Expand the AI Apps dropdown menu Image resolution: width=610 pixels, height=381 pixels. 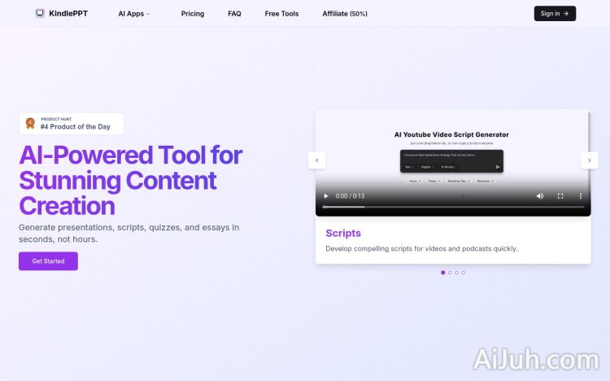point(134,14)
